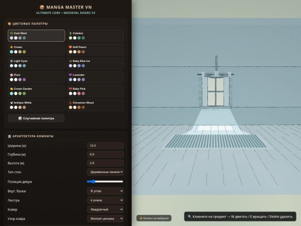Adjust the Позиция двери slider
This screenshot has width=301, height=226.
105,181
